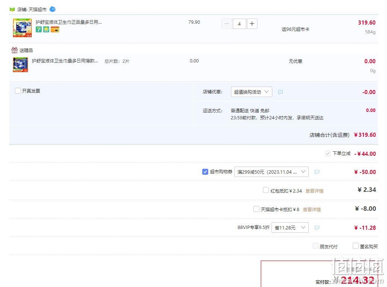Click the 584g weight text in product row

pos(370,32)
